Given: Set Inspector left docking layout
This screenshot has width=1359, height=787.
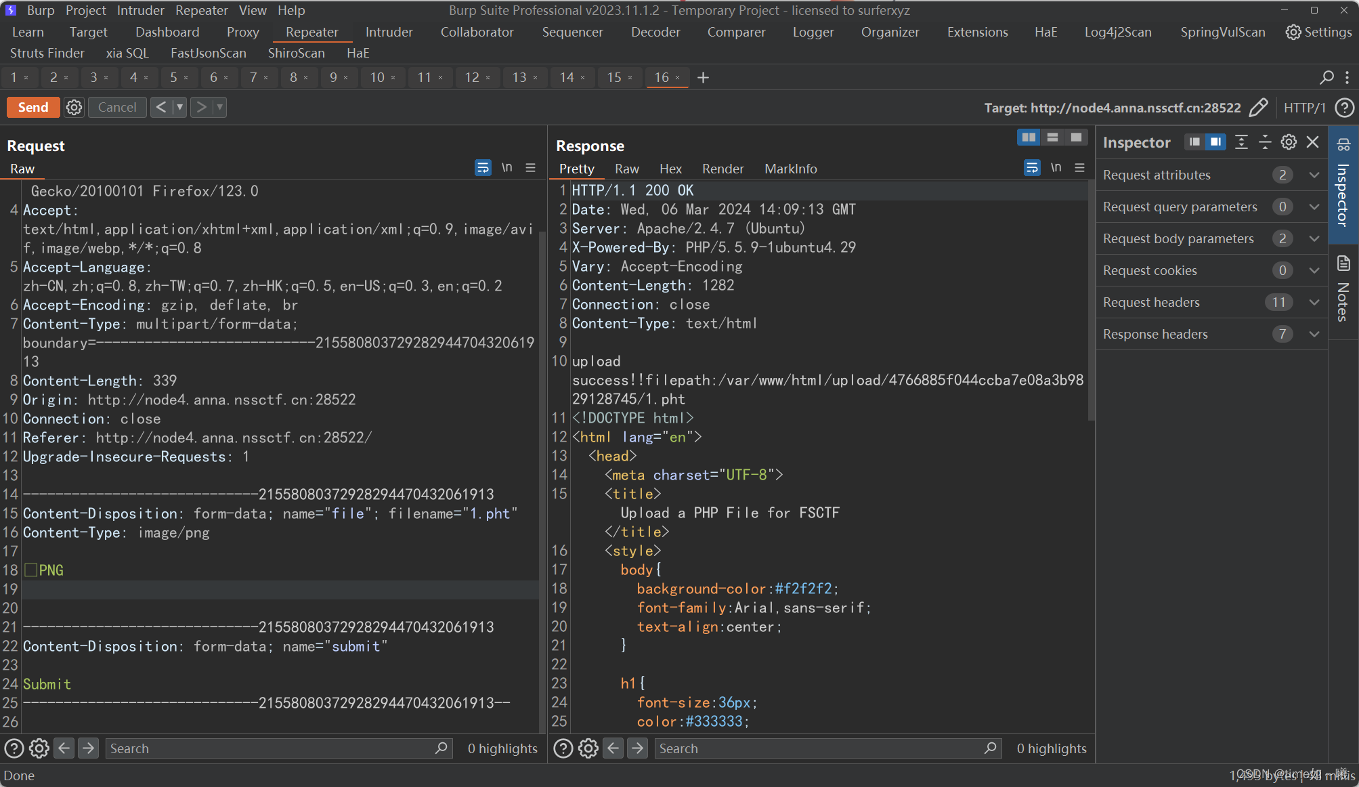Looking at the screenshot, I should point(1194,142).
